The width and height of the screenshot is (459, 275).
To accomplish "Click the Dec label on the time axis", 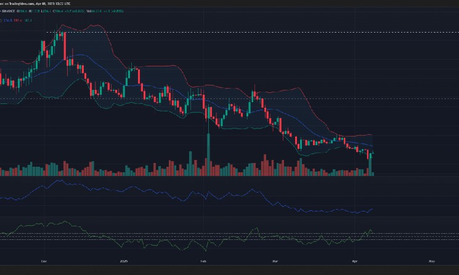I will pyautogui.click(x=44, y=261).
